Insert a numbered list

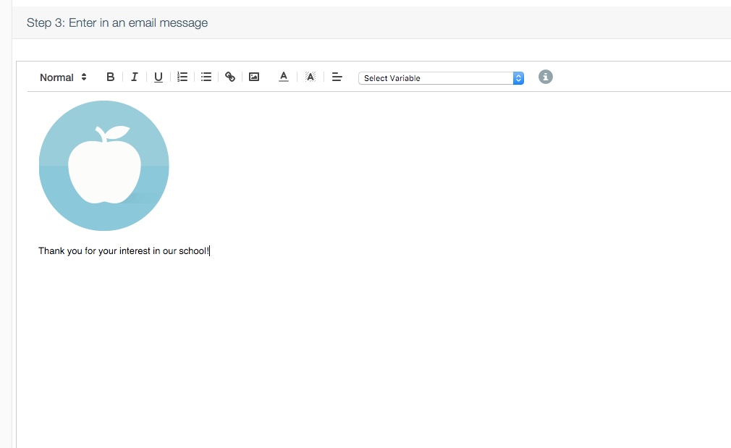click(182, 77)
